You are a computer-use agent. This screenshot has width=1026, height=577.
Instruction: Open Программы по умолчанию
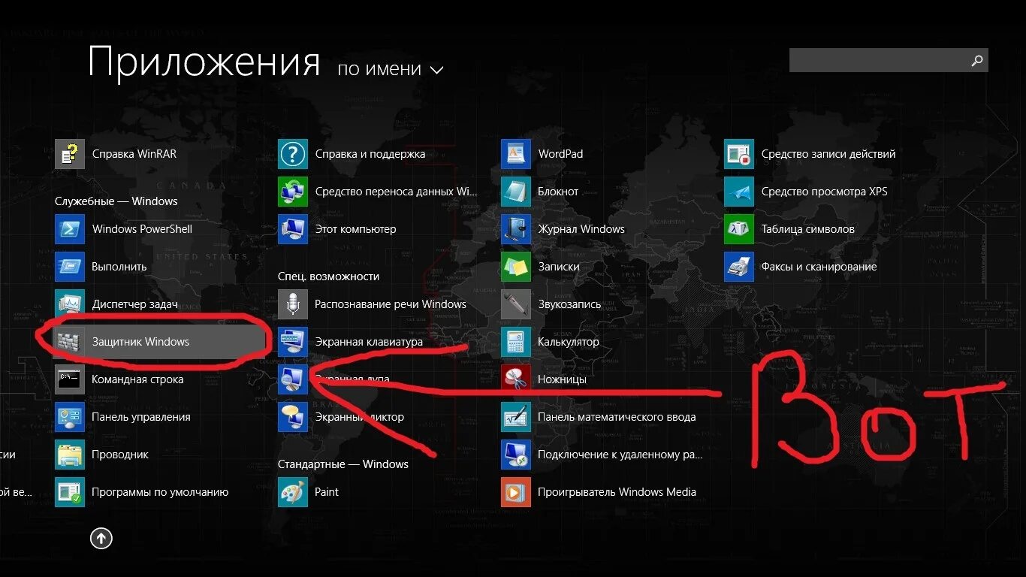[141, 492]
